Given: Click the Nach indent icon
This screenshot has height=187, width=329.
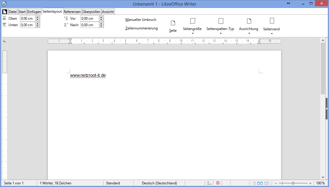Looking at the screenshot, I should click(x=66, y=25).
